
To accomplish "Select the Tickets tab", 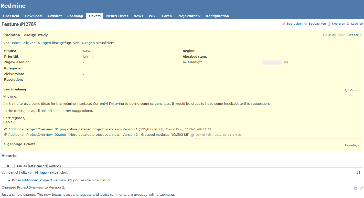I will (94, 16).
